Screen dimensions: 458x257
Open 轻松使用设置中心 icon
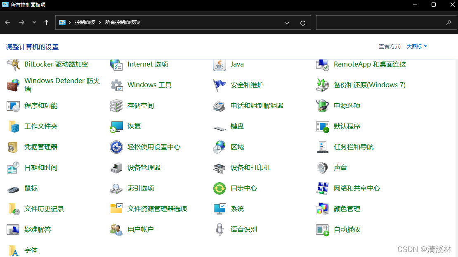(116, 147)
